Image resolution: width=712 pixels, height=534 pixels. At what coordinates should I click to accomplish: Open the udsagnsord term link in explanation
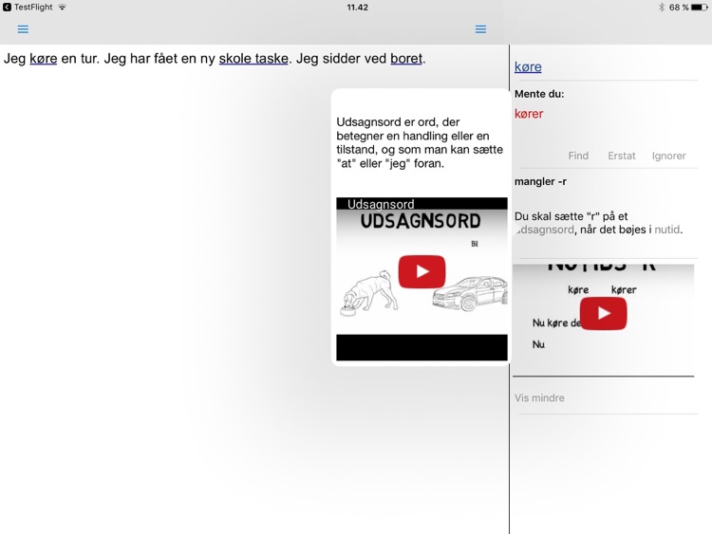(x=545, y=230)
